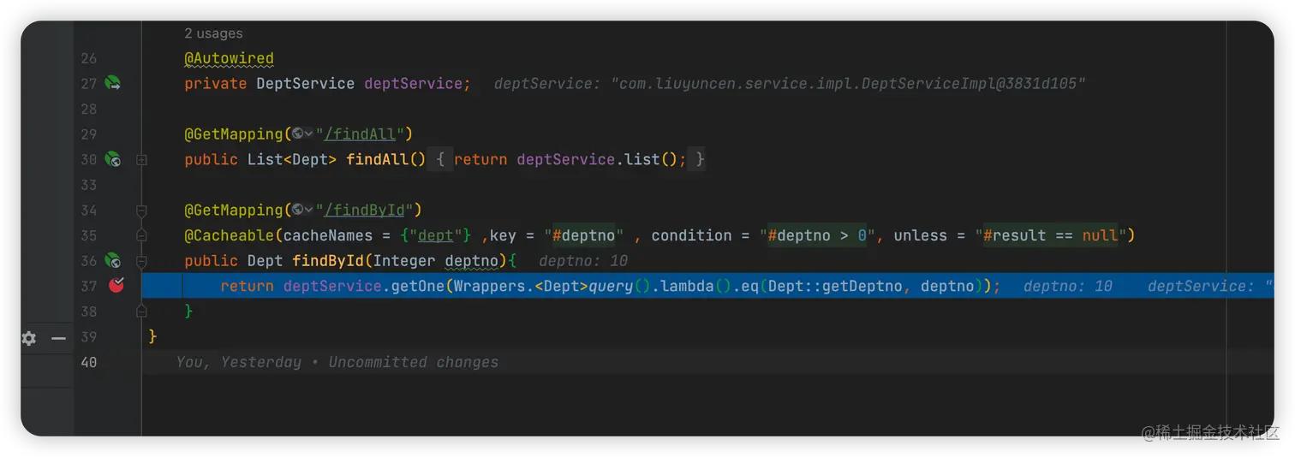Collapse the fold marker on line 34
The image size is (1295, 457).
click(141, 210)
